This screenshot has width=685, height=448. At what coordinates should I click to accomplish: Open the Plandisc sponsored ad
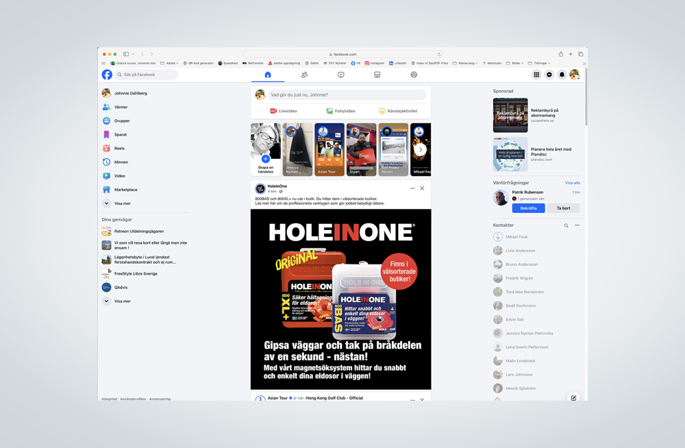(x=536, y=154)
